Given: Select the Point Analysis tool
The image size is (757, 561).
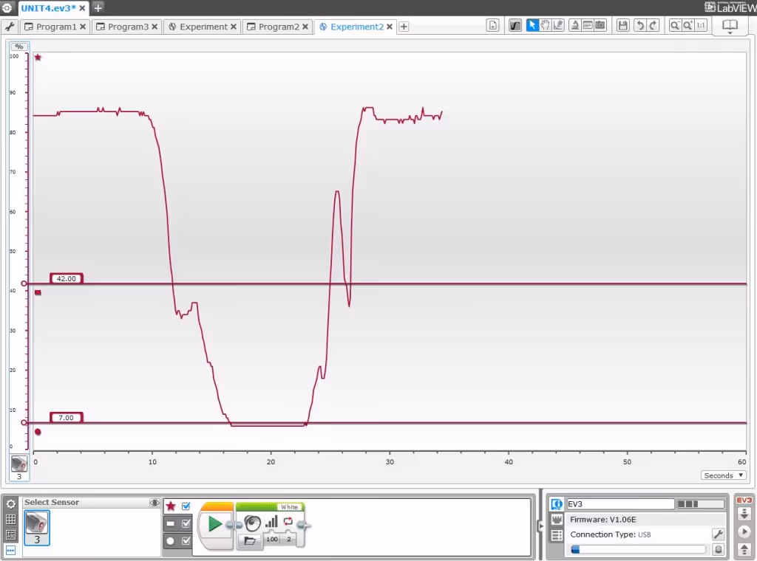Looking at the screenshot, I should point(557,25).
